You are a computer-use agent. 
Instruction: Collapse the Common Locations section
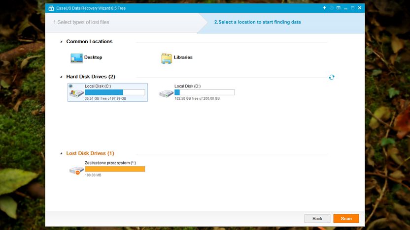click(61, 41)
